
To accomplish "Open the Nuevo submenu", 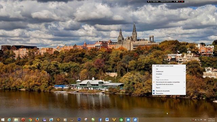I will [169, 88].
